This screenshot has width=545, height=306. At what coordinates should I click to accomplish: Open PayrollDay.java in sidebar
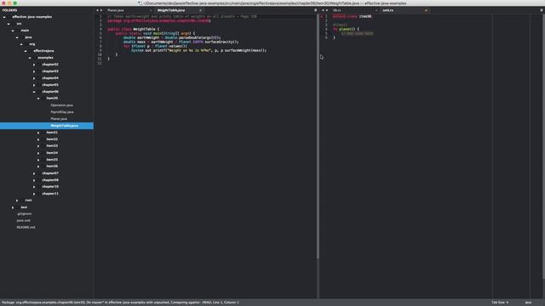(62, 112)
